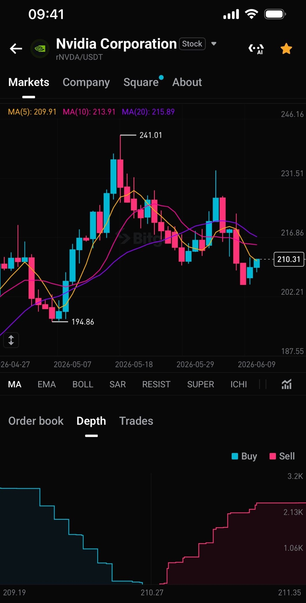Tap the battery status icon

[275, 14]
